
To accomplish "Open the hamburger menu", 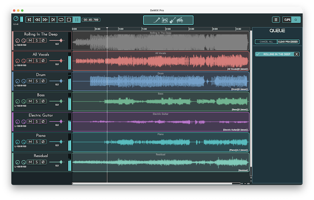I will pyautogui.click(x=276, y=20).
